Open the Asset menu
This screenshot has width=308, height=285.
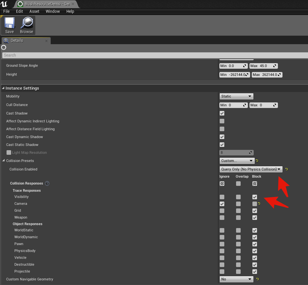(x=34, y=11)
